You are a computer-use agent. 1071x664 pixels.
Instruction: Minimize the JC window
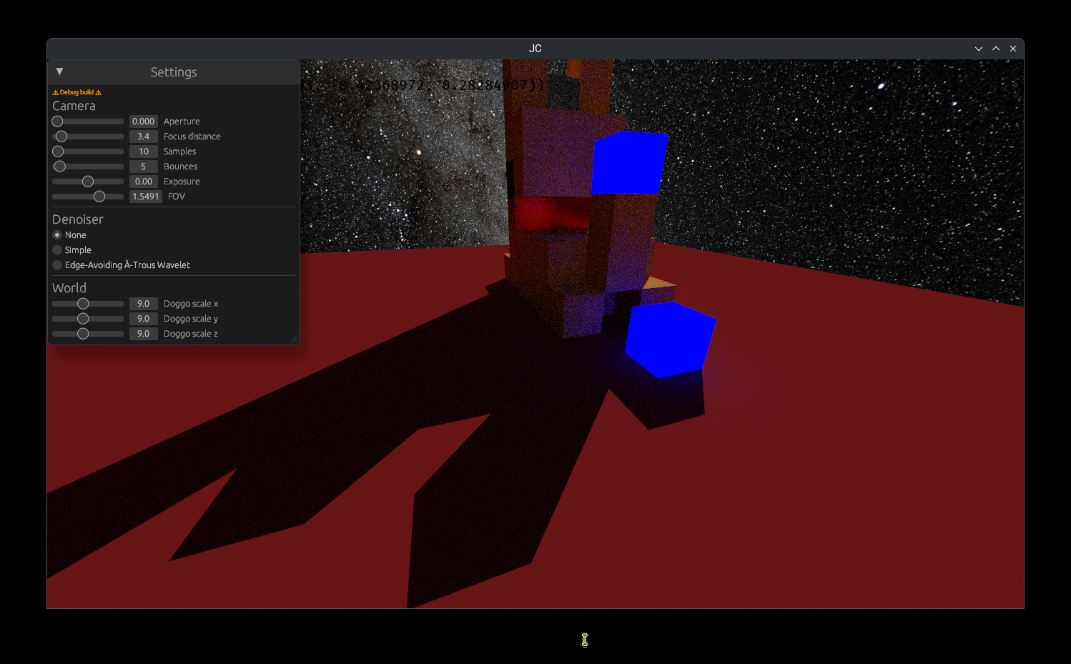point(979,49)
